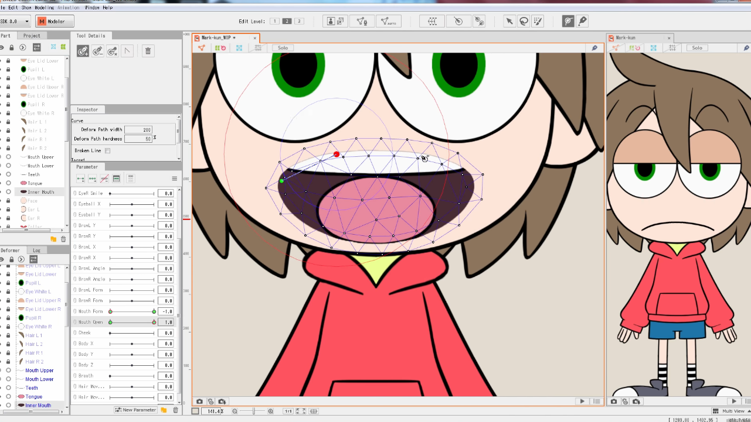The height and width of the screenshot is (422, 751).
Task: Switch to the Log tab
Action: click(36, 251)
